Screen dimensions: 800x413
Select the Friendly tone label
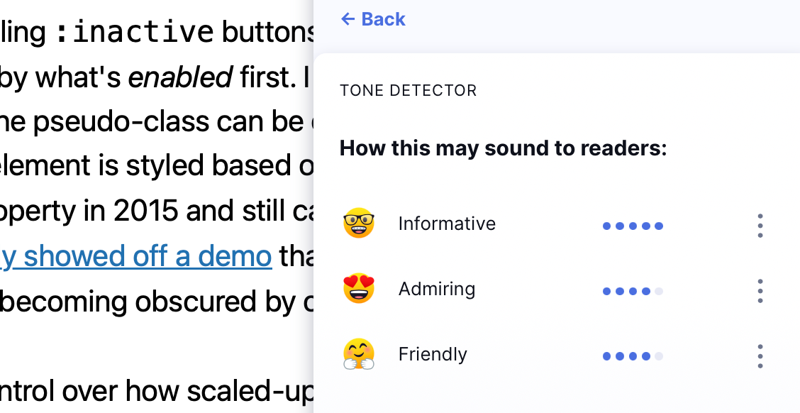pyautogui.click(x=433, y=354)
